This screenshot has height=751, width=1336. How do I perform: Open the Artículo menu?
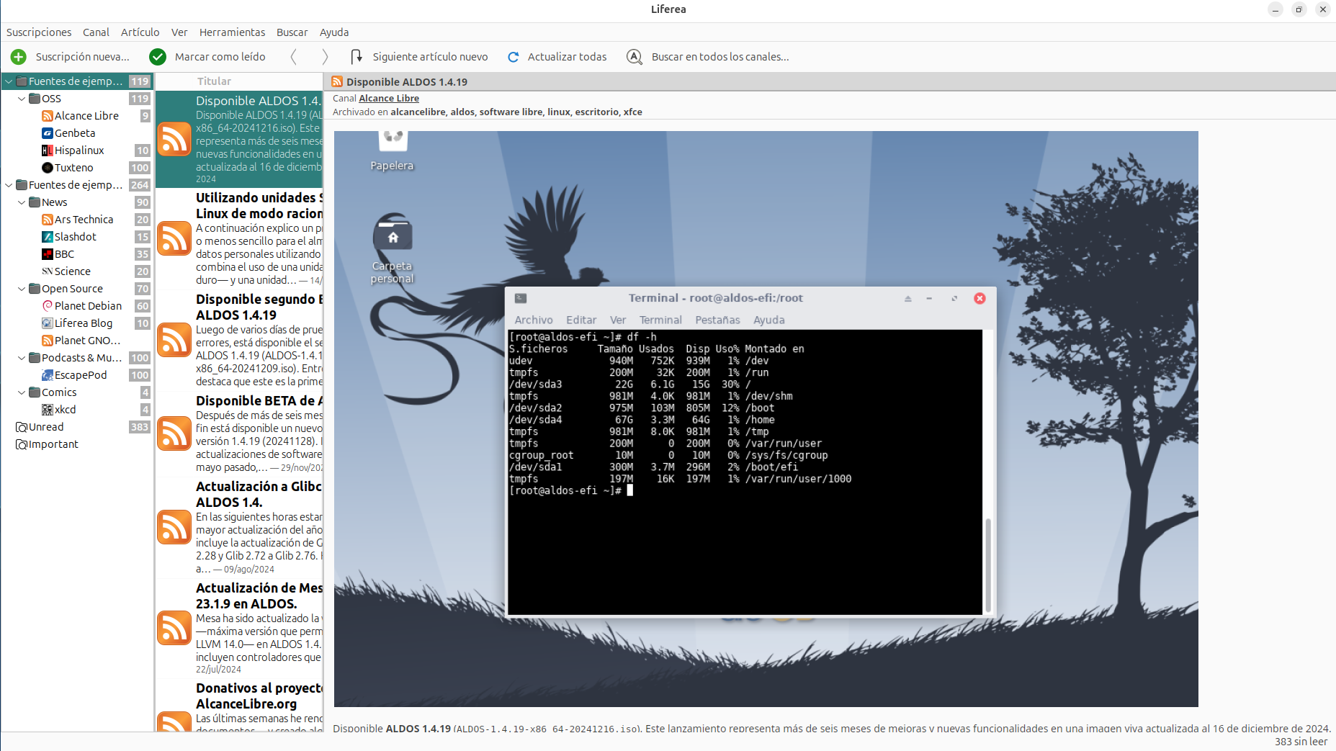(140, 32)
